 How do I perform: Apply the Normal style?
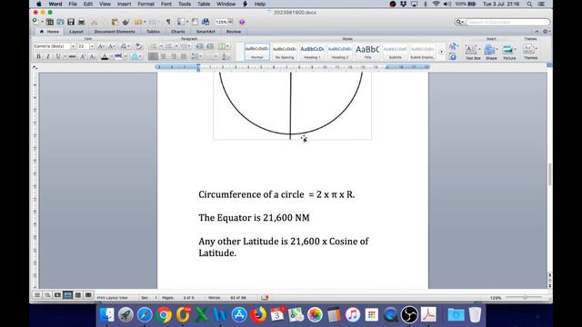(256, 52)
